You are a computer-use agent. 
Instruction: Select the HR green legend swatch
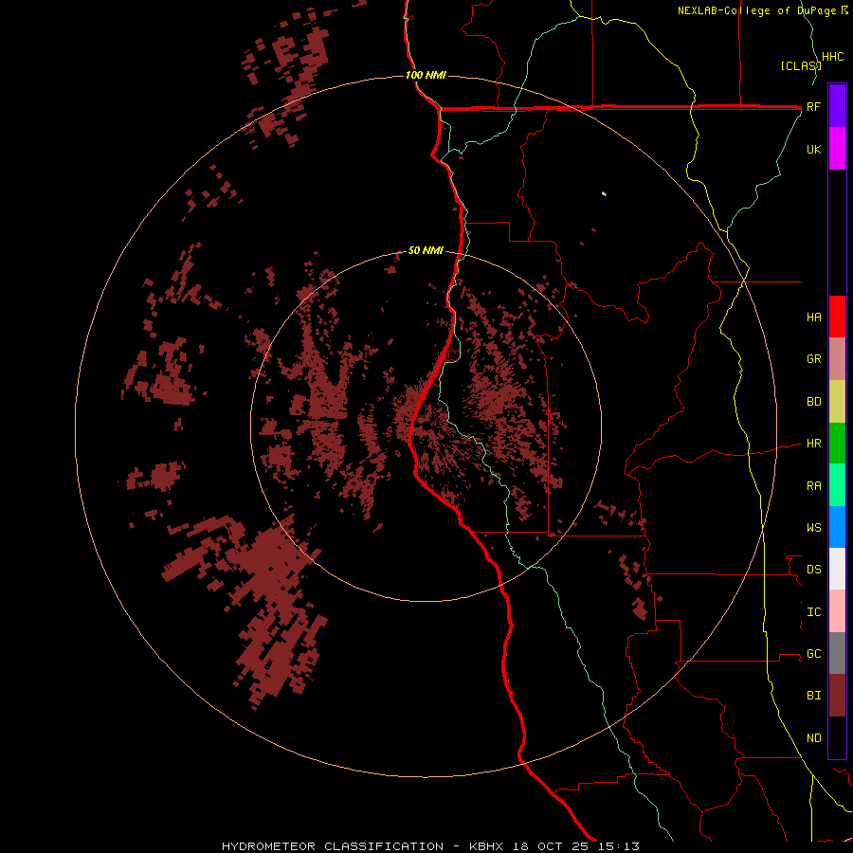[837, 444]
